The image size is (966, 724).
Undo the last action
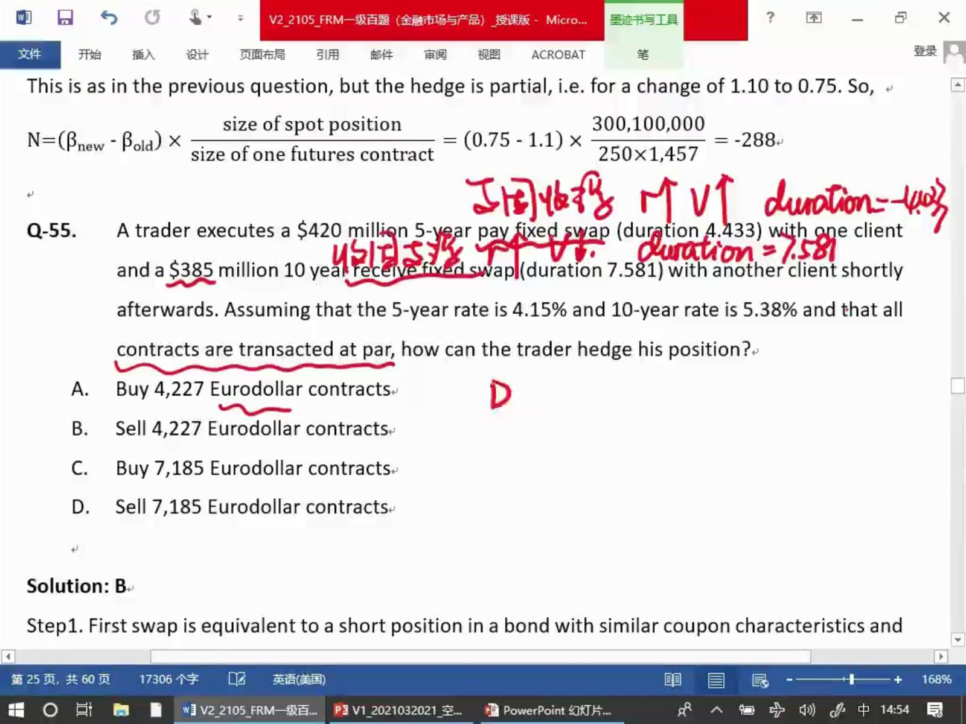pyautogui.click(x=109, y=17)
